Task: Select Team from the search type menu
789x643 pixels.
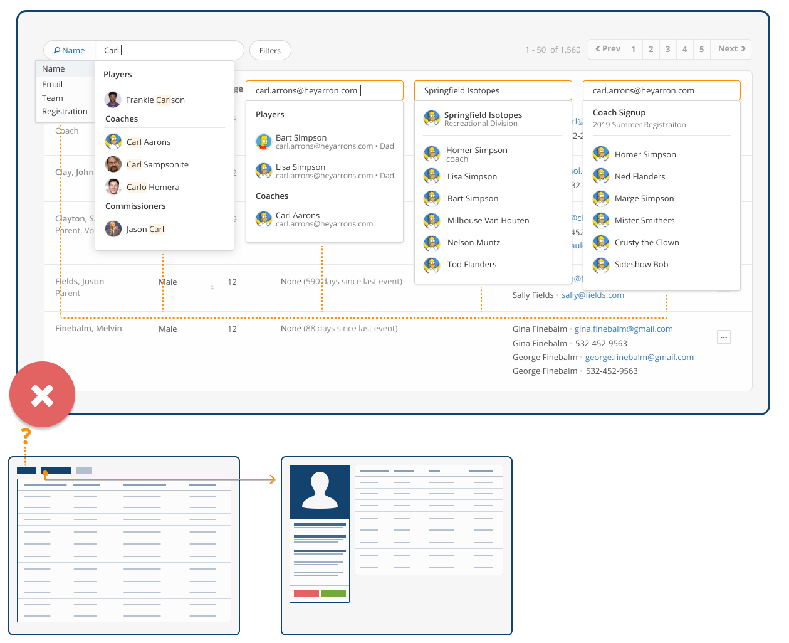Action: coord(53,98)
